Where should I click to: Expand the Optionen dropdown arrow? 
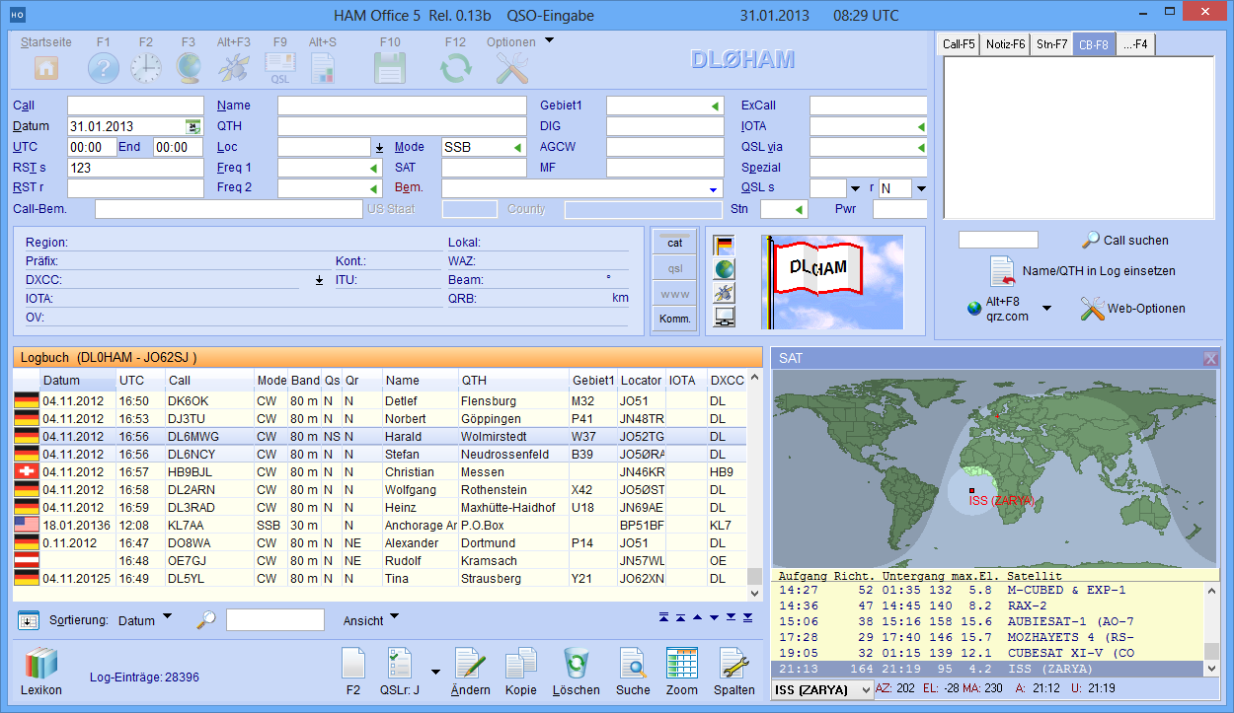[x=549, y=41]
